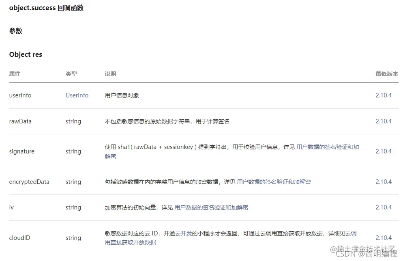Click the 类型 column header
The width and height of the screenshot is (403, 261).
pyautogui.click(x=71, y=74)
